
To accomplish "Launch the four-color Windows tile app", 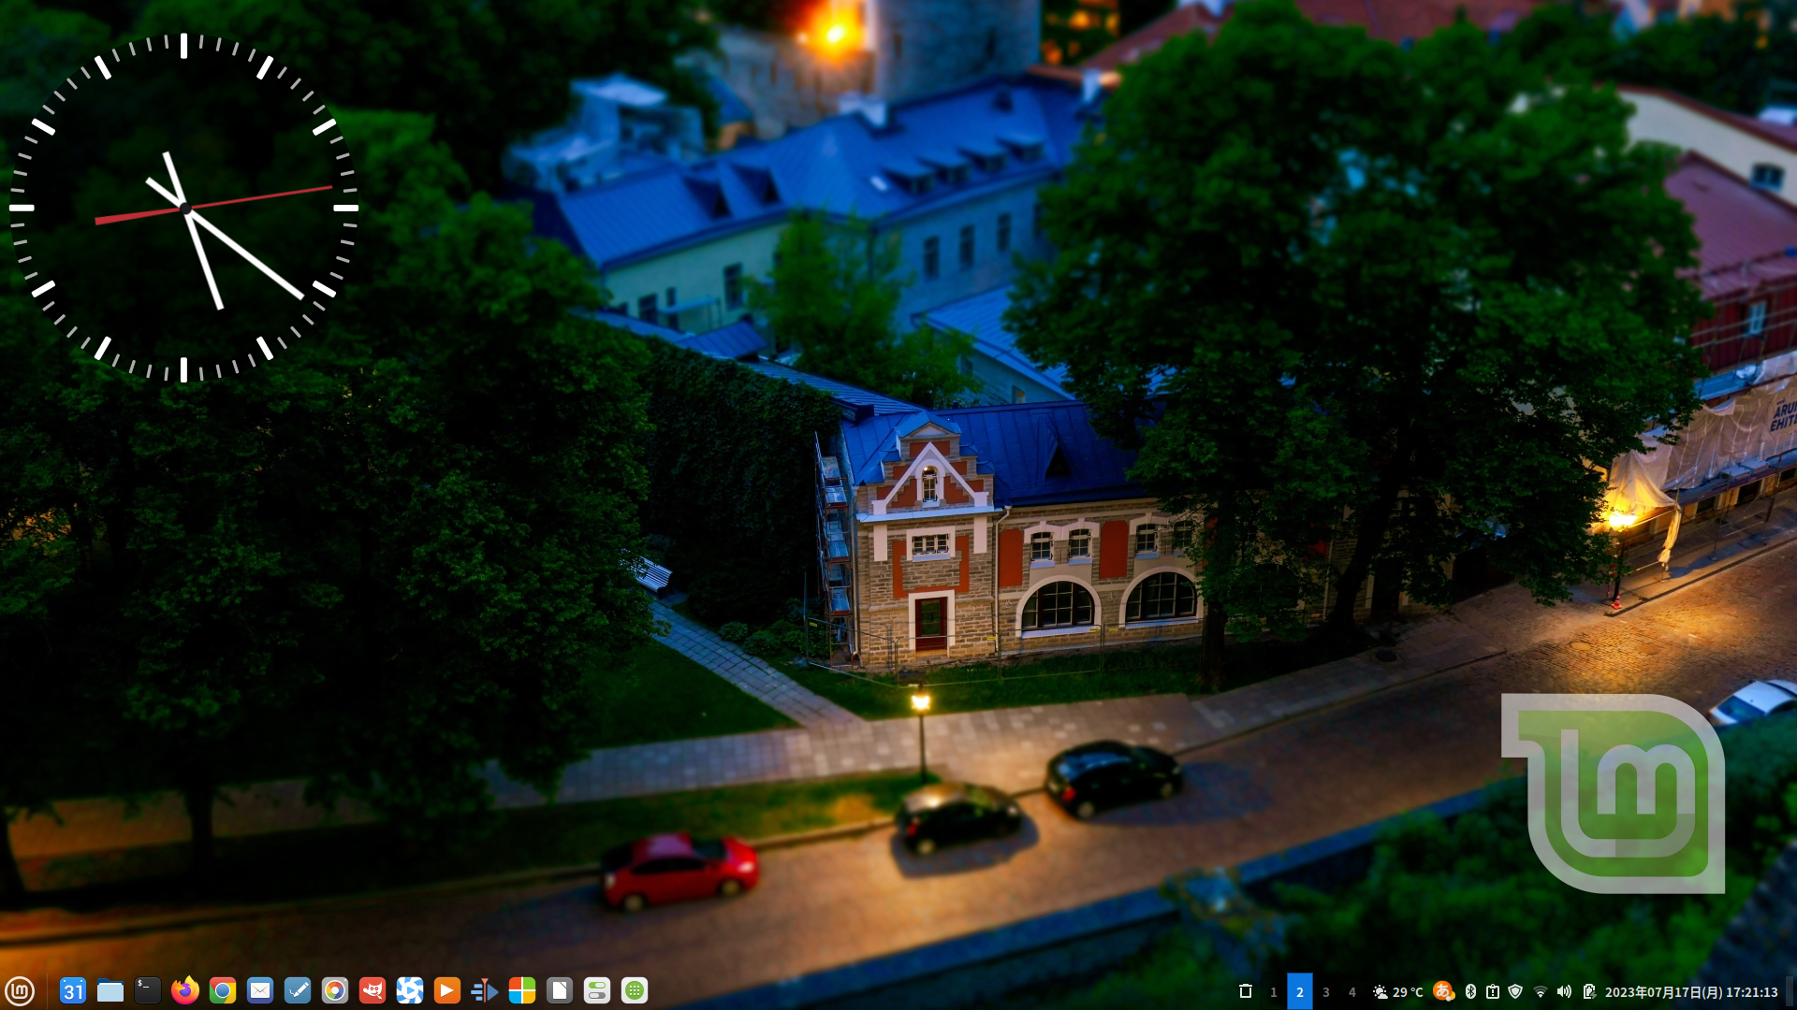I will (x=522, y=990).
